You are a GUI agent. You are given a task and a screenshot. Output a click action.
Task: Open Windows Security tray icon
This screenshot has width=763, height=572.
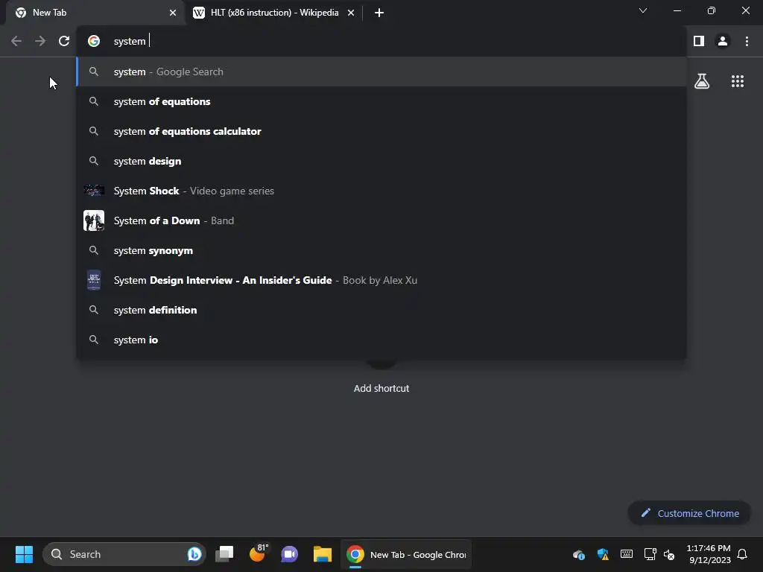(603, 554)
